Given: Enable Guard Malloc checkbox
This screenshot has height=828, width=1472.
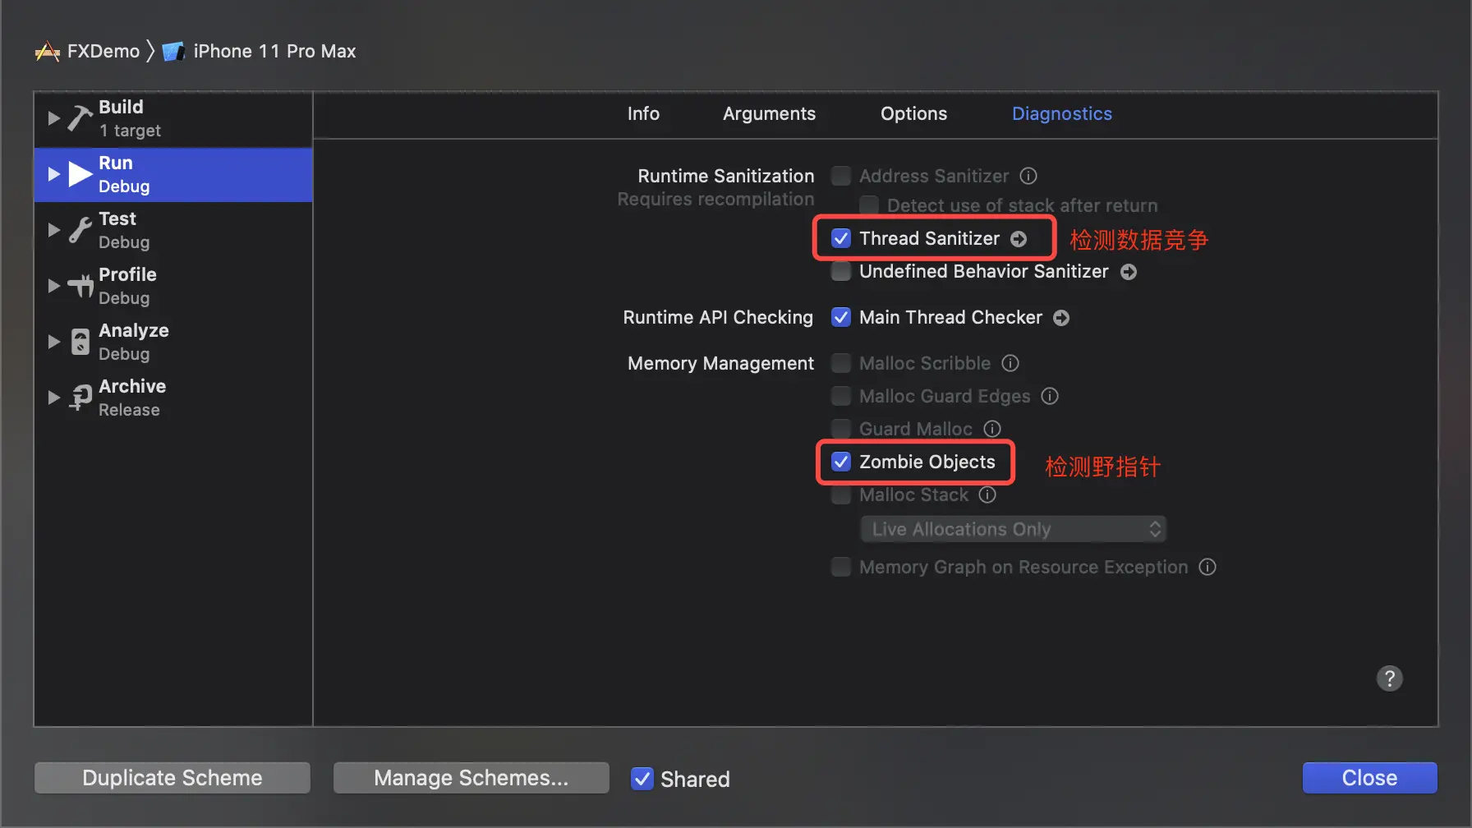Looking at the screenshot, I should (841, 429).
